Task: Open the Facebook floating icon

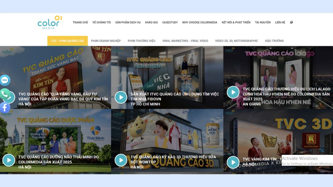Action: pos(5,107)
